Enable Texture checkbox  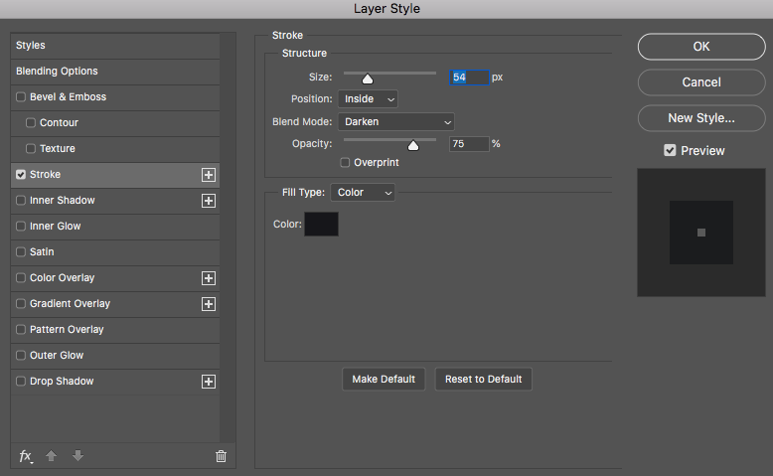31,148
